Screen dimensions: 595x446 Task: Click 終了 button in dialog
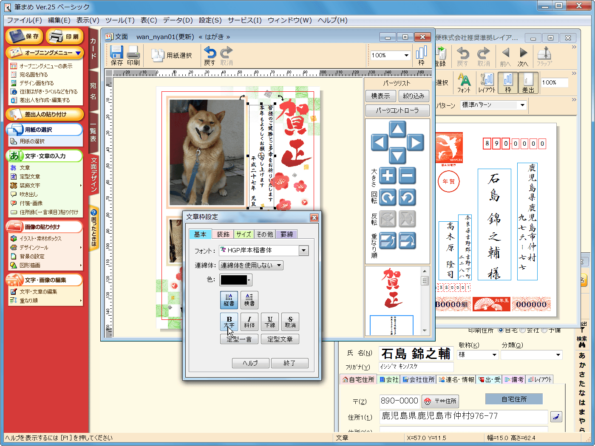click(x=289, y=363)
